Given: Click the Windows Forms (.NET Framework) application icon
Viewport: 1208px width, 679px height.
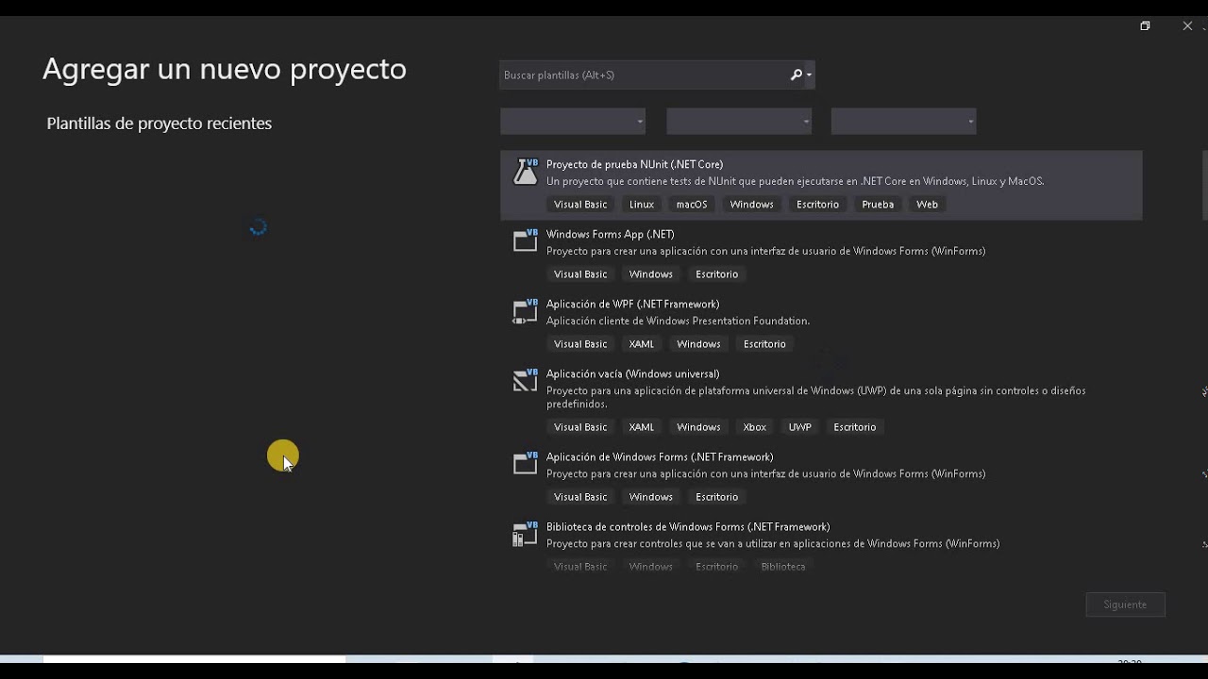Looking at the screenshot, I should click(525, 463).
